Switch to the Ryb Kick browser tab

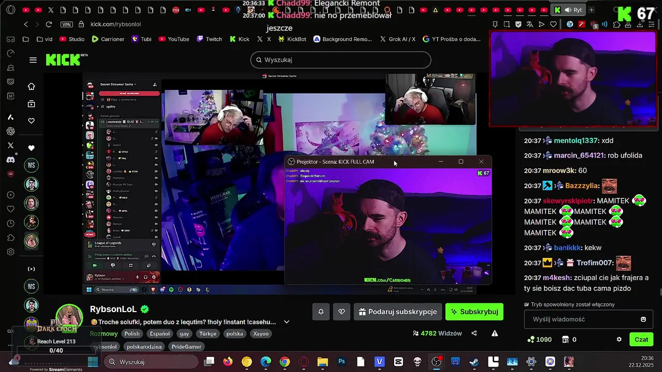click(x=569, y=10)
